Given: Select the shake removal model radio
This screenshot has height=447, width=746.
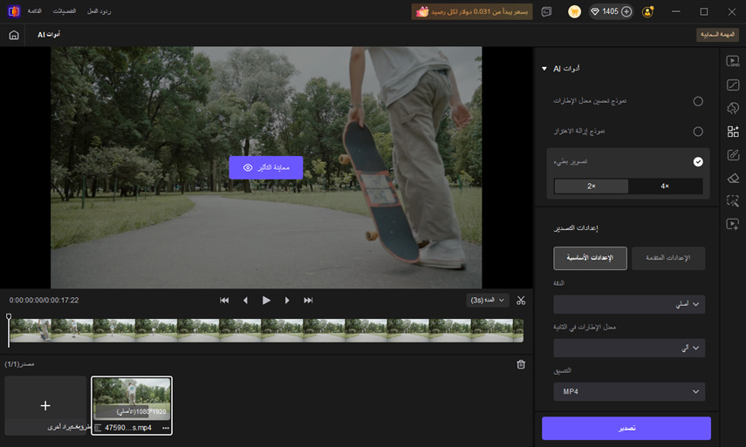Looking at the screenshot, I should pos(698,132).
